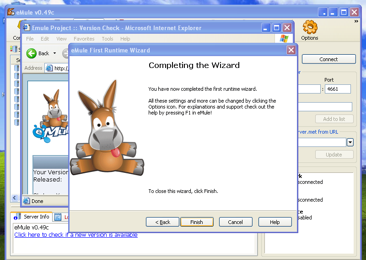Image resolution: width=366 pixels, height=260 pixels.
Task: Open Help from the wizard dialog
Action: pos(275,222)
